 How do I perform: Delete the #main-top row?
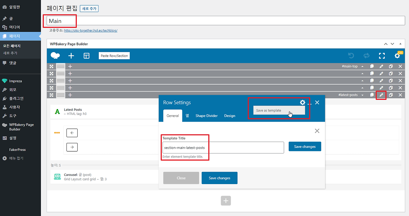click(x=400, y=66)
